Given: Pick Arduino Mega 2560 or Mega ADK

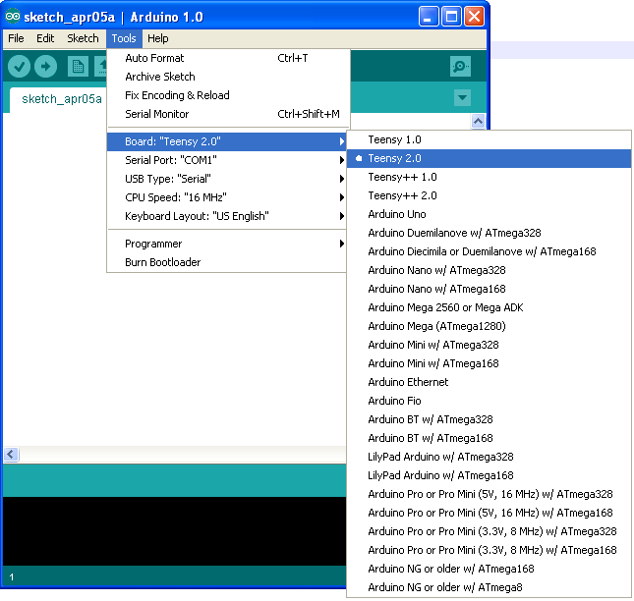Looking at the screenshot, I should coord(489,307).
